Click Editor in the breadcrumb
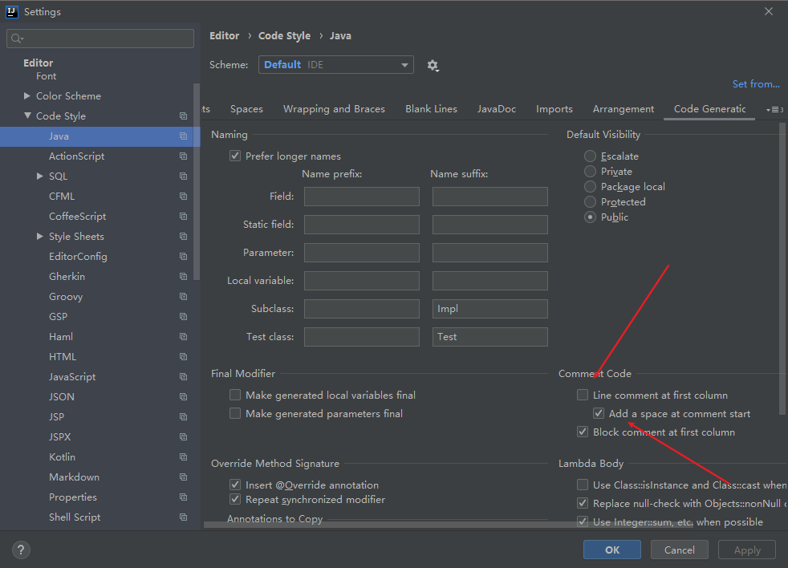 click(224, 35)
